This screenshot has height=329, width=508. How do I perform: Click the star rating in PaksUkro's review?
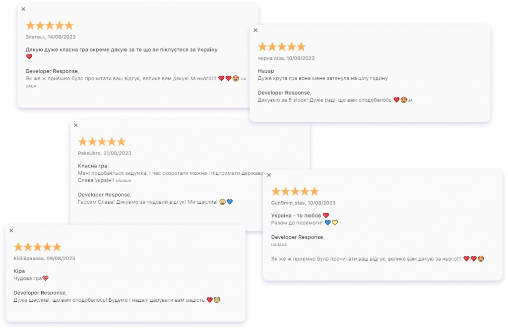click(102, 141)
